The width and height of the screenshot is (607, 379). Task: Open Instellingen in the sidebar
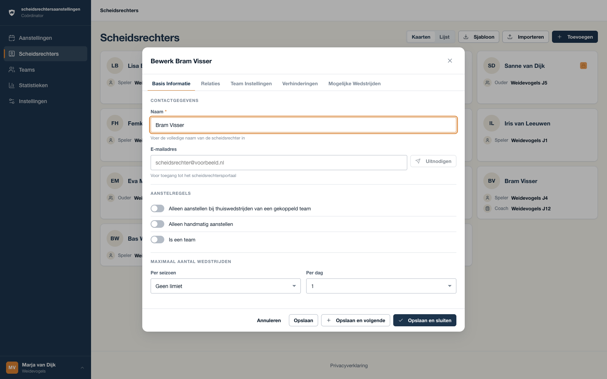[46, 101]
